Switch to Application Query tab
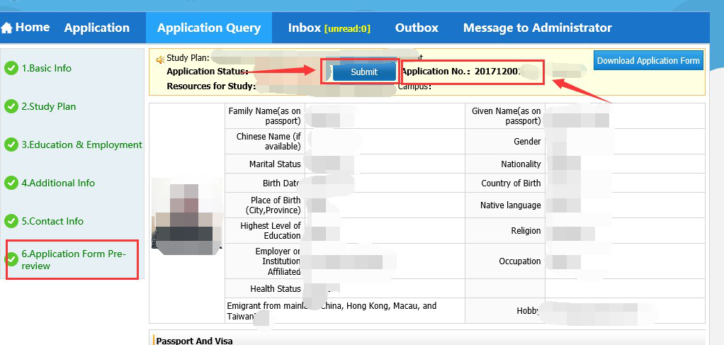This screenshot has height=345, width=724. tap(209, 28)
